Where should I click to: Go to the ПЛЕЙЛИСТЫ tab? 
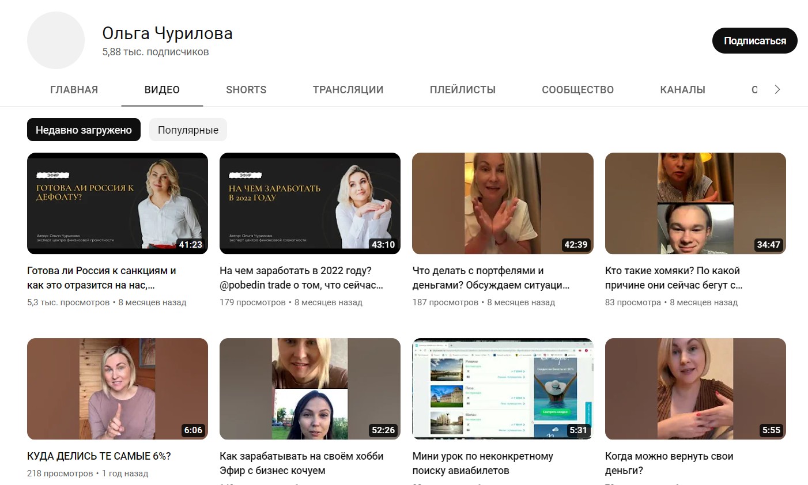click(462, 90)
